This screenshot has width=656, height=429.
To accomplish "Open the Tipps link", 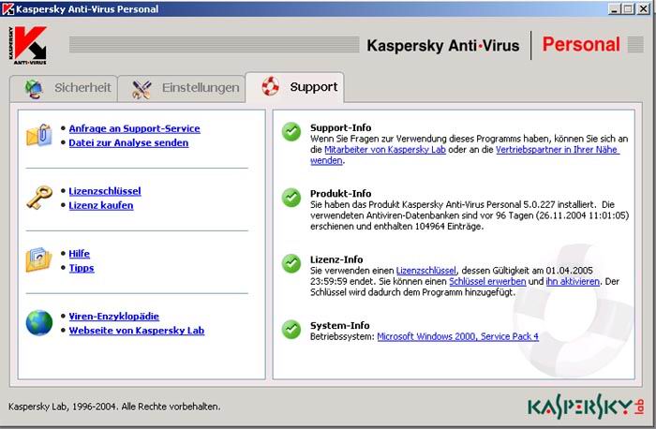I will point(82,268).
